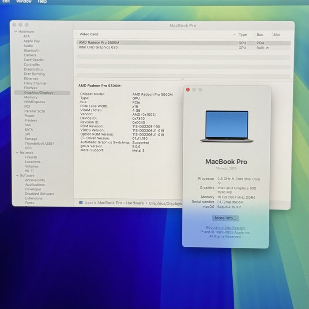This screenshot has width=309, height=309.
Task: Select Fonts under Software
Action: coord(30,203)
